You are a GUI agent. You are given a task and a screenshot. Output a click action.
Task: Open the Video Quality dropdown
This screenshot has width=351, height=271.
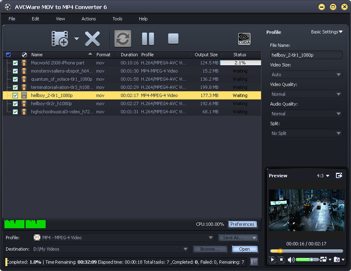pos(306,94)
